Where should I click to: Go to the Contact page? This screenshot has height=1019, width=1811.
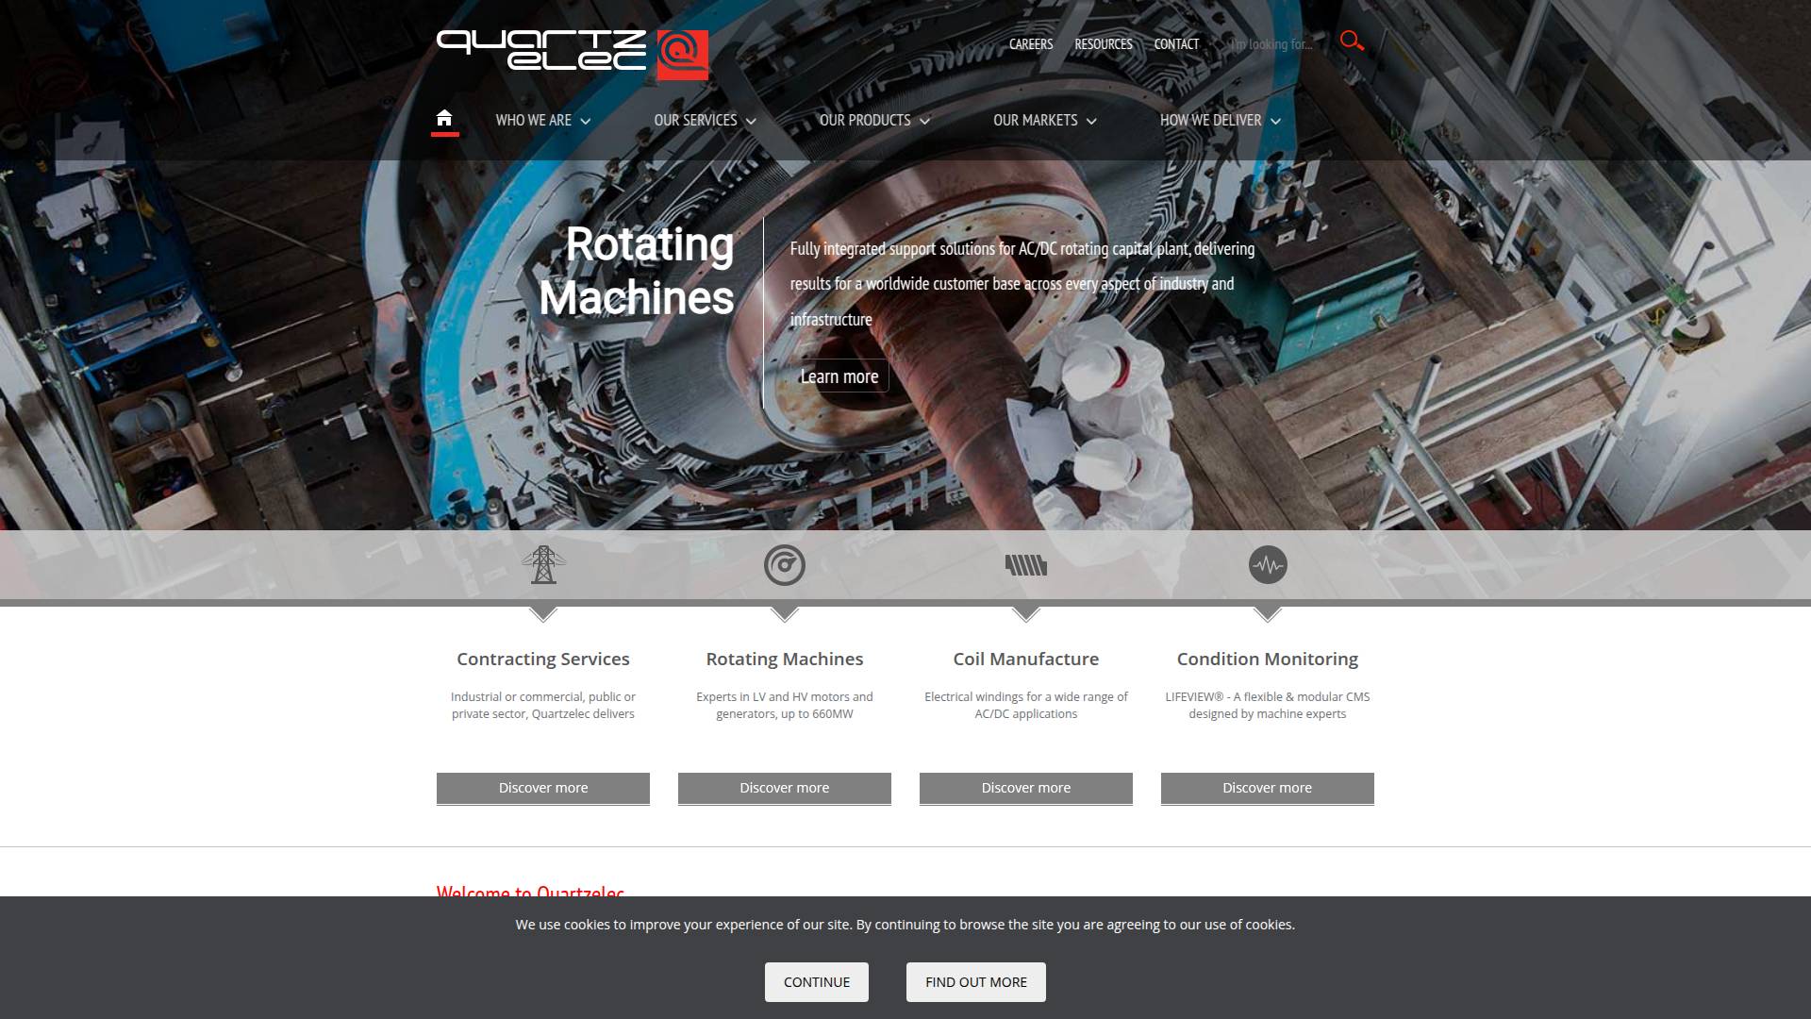[1176, 44]
